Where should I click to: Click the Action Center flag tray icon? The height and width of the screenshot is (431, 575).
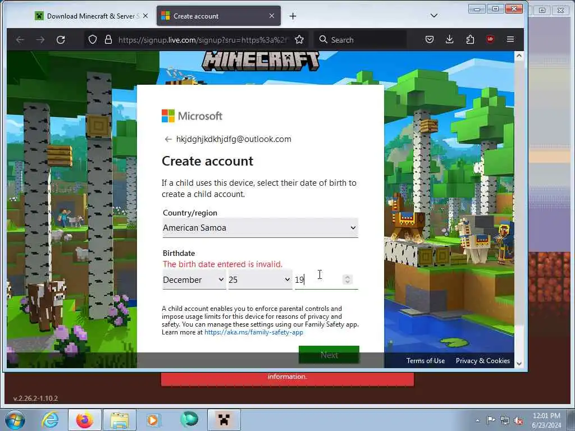coord(491,420)
